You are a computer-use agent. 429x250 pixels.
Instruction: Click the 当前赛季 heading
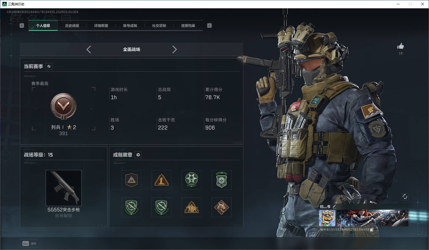tap(33, 66)
